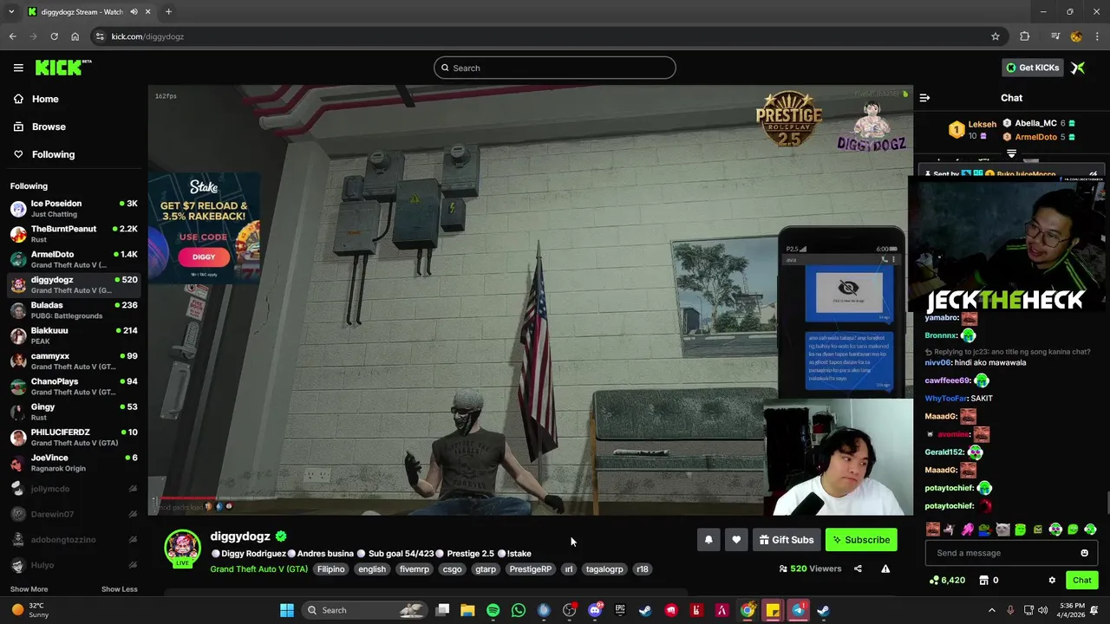Open ArmelDoto channel in sidebar
Viewport: 1110px width, 624px height.
click(74, 259)
